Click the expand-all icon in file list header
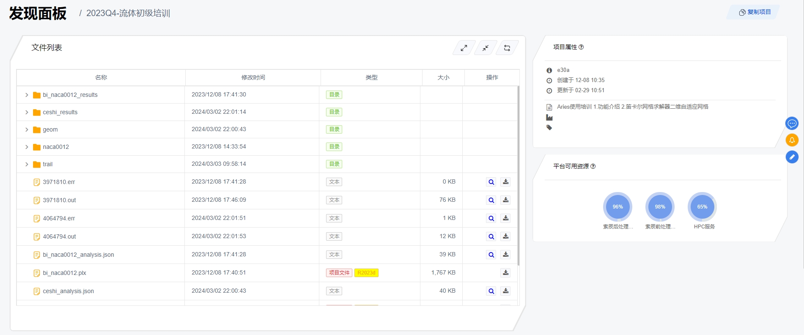The image size is (804, 335). click(464, 48)
